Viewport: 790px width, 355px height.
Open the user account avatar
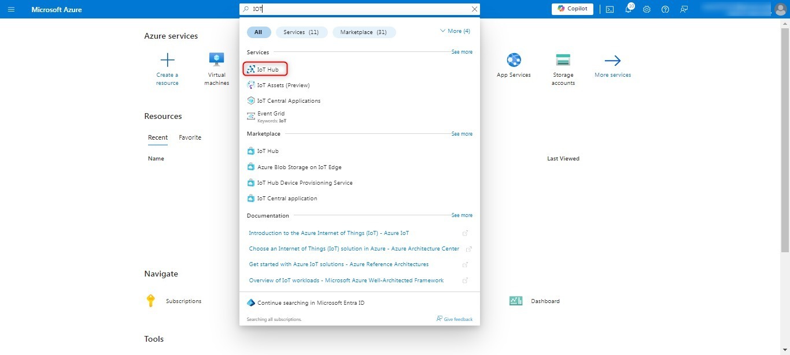coord(780,9)
